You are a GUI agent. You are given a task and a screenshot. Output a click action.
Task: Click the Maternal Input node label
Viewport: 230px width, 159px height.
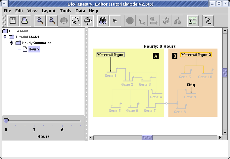pos(111,55)
